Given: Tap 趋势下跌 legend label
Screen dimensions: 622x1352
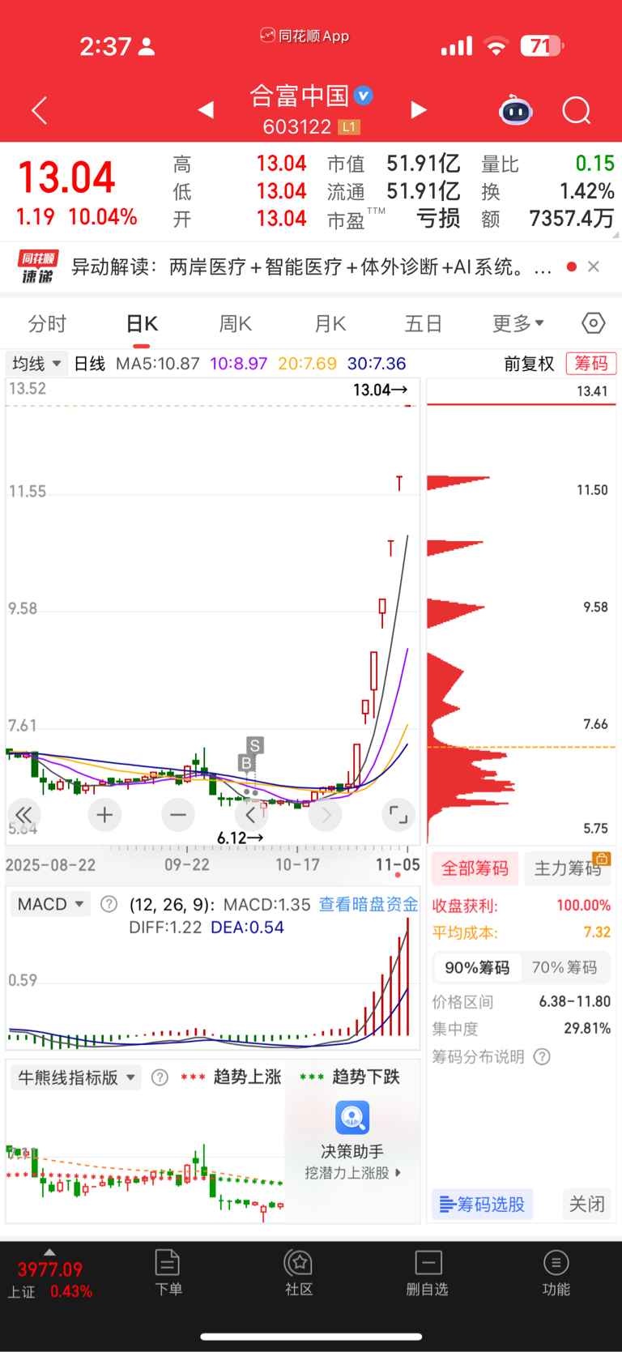Looking at the screenshot, I should coord(366,1077).
